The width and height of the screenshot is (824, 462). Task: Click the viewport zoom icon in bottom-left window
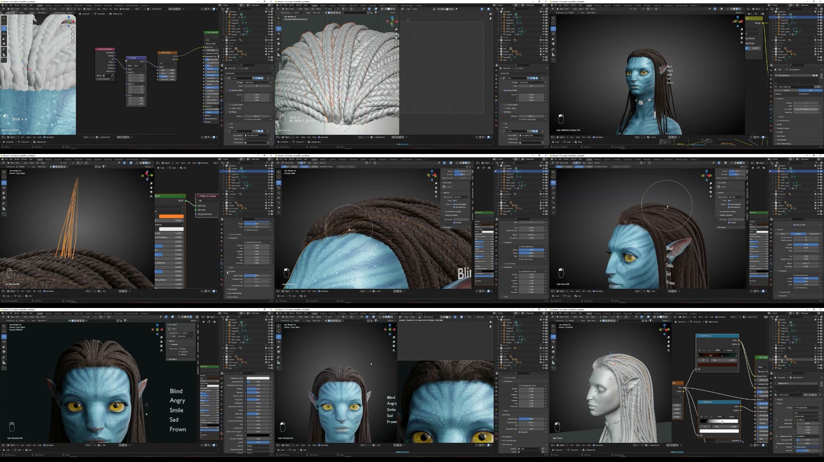click(161, 338)
